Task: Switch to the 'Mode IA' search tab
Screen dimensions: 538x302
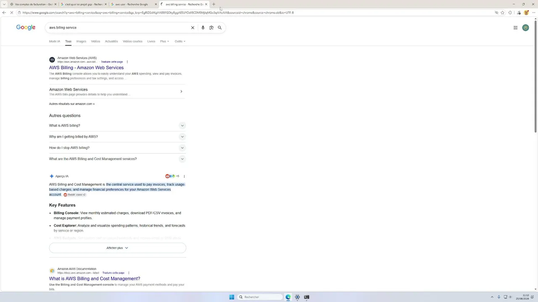Action: [x=55, y=42]
